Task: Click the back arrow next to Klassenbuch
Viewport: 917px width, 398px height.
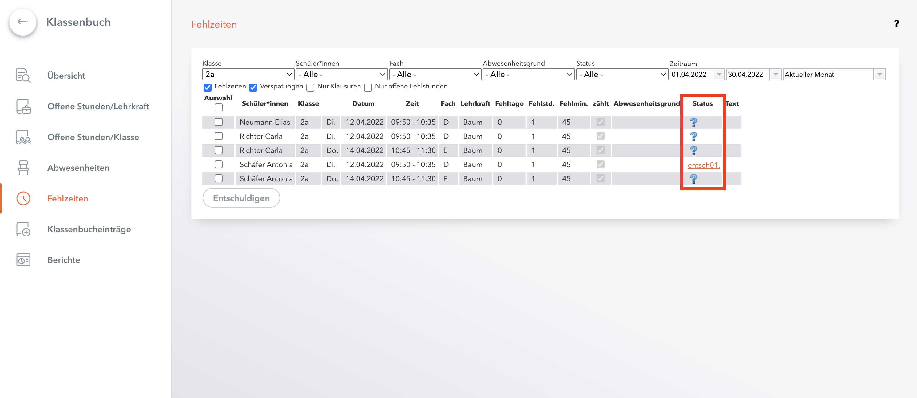Action: (x=22, y=22)
